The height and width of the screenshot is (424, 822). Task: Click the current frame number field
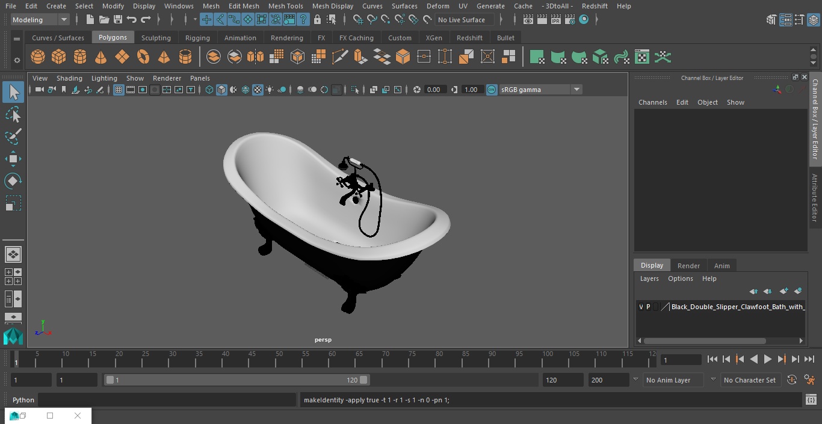681,360
